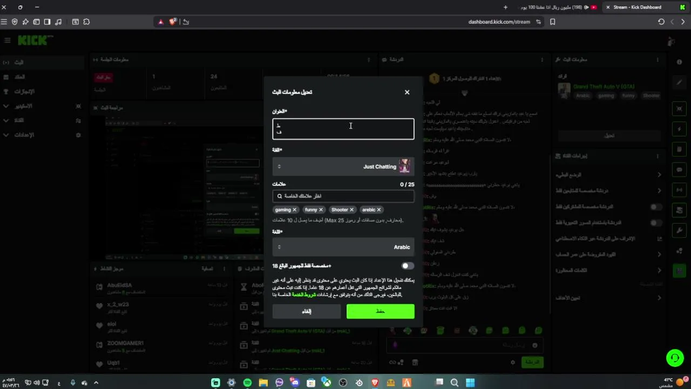691x389 pixels.
Task: Click the green save button
Action: [x=381, y=311]
